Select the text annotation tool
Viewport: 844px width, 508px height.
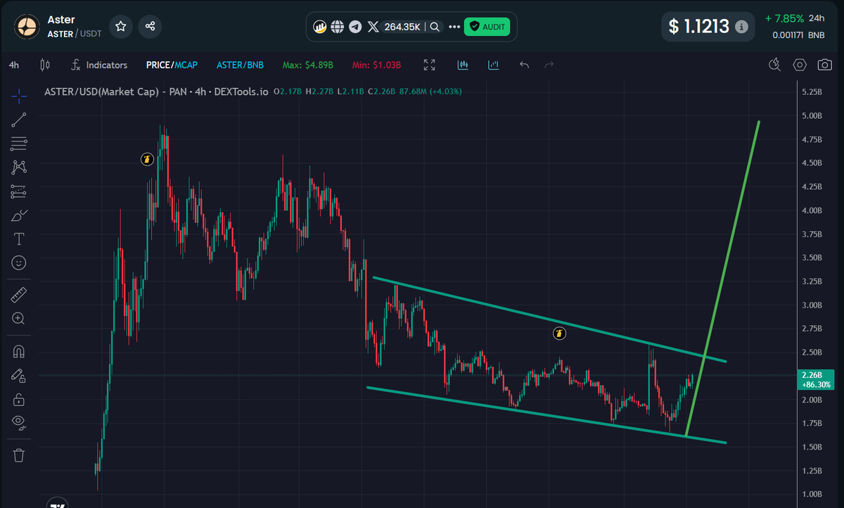coord(18,239)
